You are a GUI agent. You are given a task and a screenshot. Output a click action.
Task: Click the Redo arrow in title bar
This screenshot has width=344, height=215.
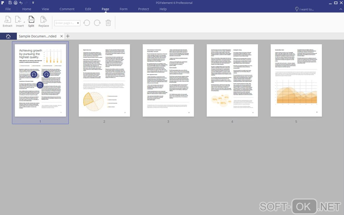click(x=27, y=3)
